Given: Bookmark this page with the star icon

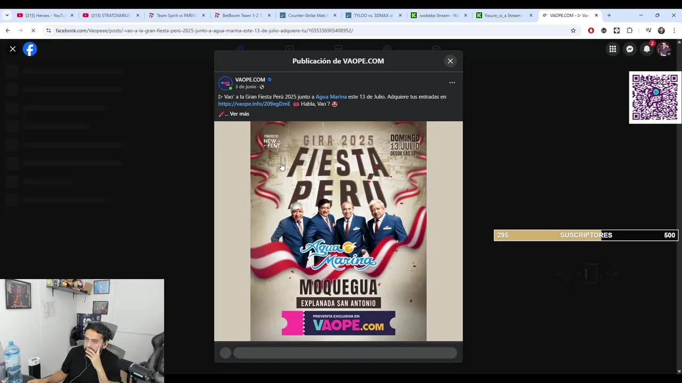Looking at the screenshot, I should click(573, 30).
